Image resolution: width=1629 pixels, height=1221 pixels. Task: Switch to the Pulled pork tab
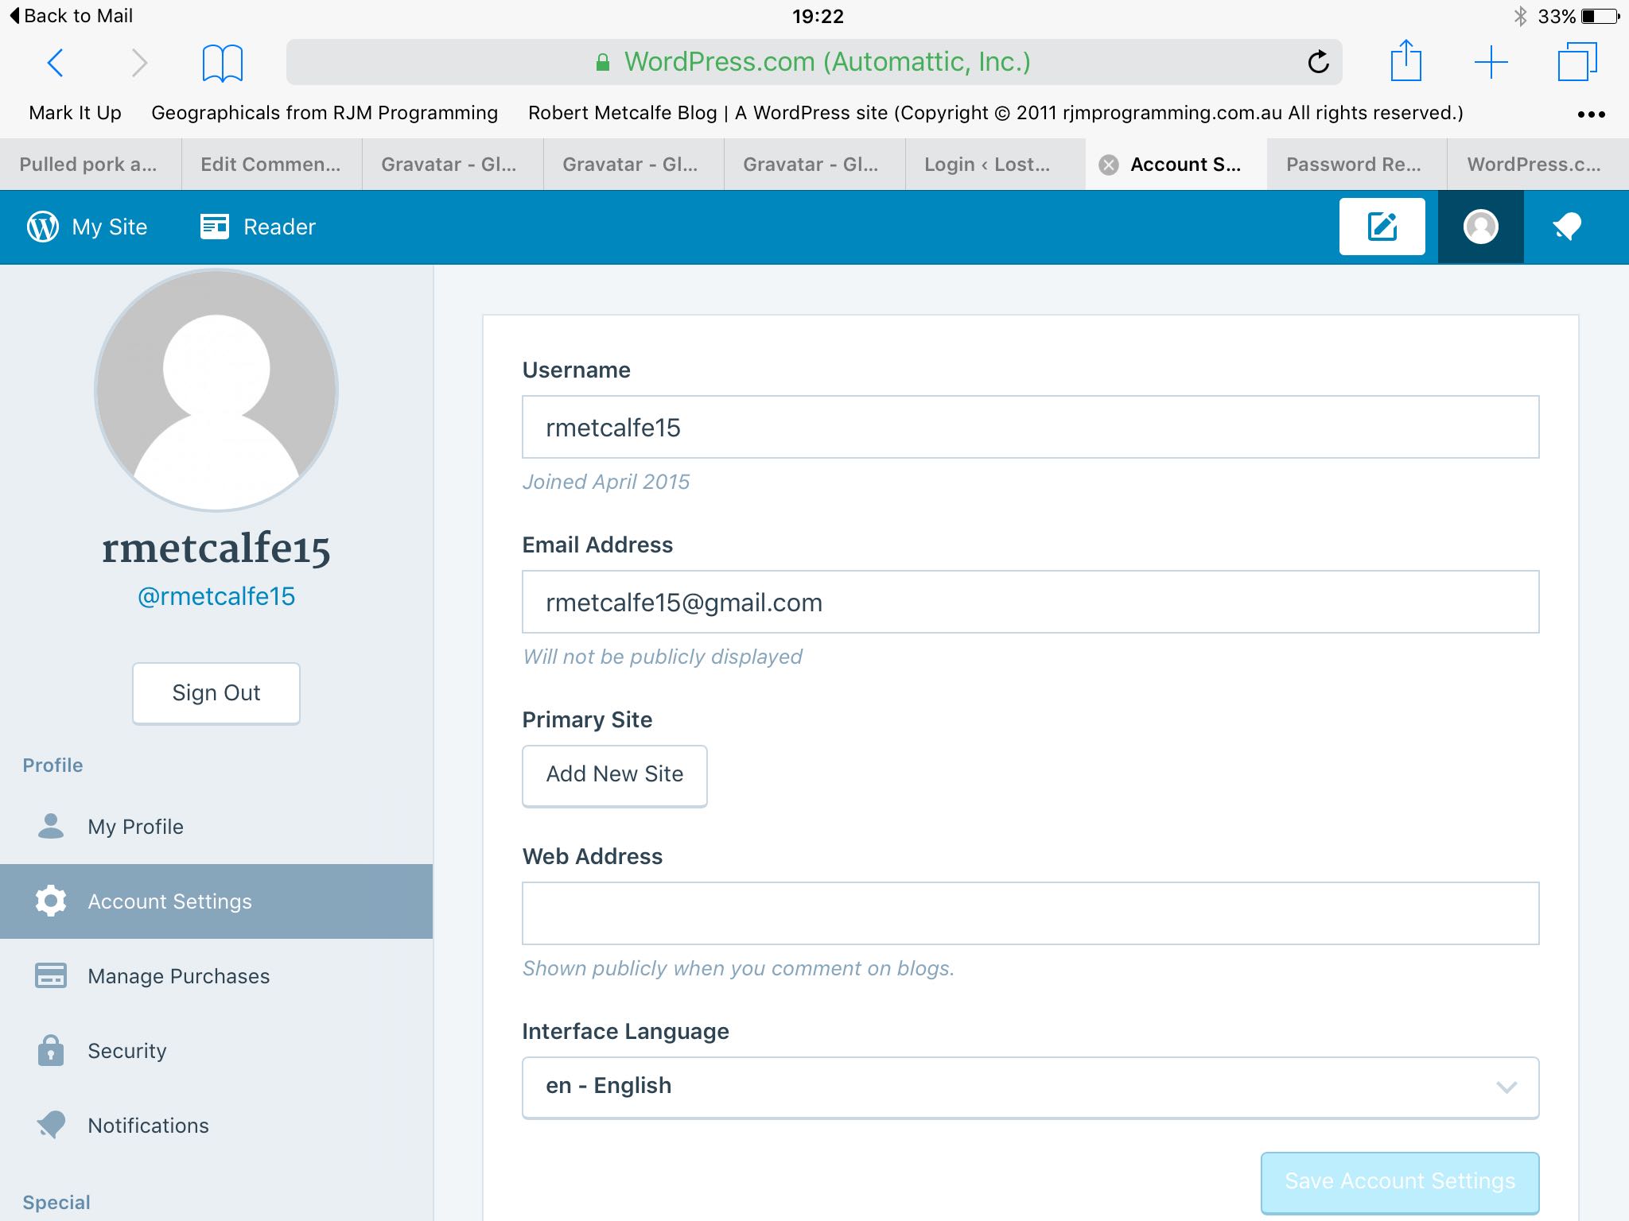pos(91,165)
